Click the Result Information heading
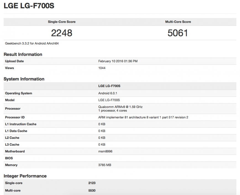 point(23,54)
